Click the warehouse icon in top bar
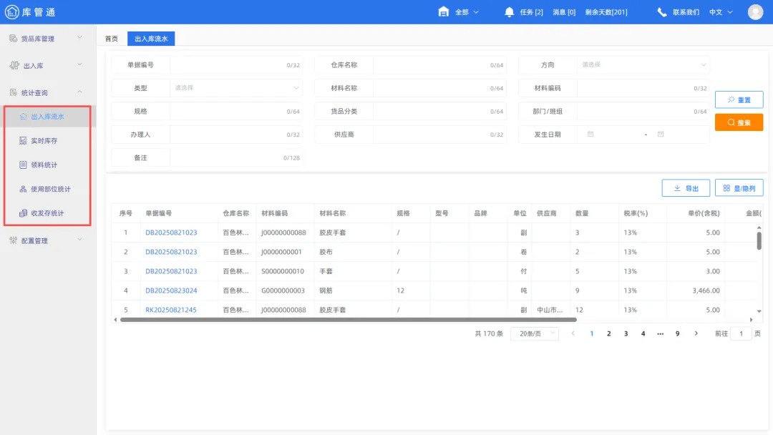The width and height of the screenshot is (773, 435). pyautogui.click(x=444, y=12)
